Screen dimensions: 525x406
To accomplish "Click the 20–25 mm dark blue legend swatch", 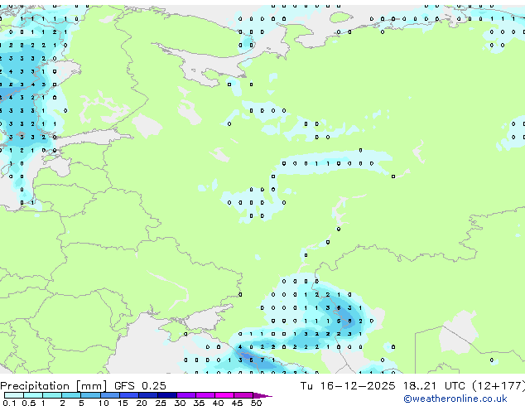I will click(148, 395).
